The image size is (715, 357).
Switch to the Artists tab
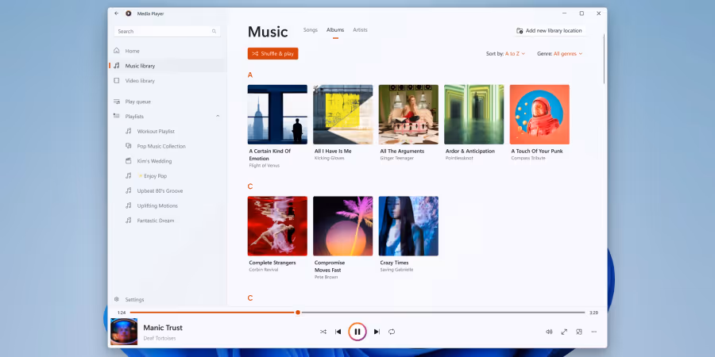(x=360, y=30)
